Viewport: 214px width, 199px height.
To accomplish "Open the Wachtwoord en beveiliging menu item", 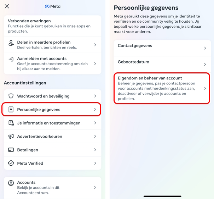I will pyautogui.click(x=53, y=96).
